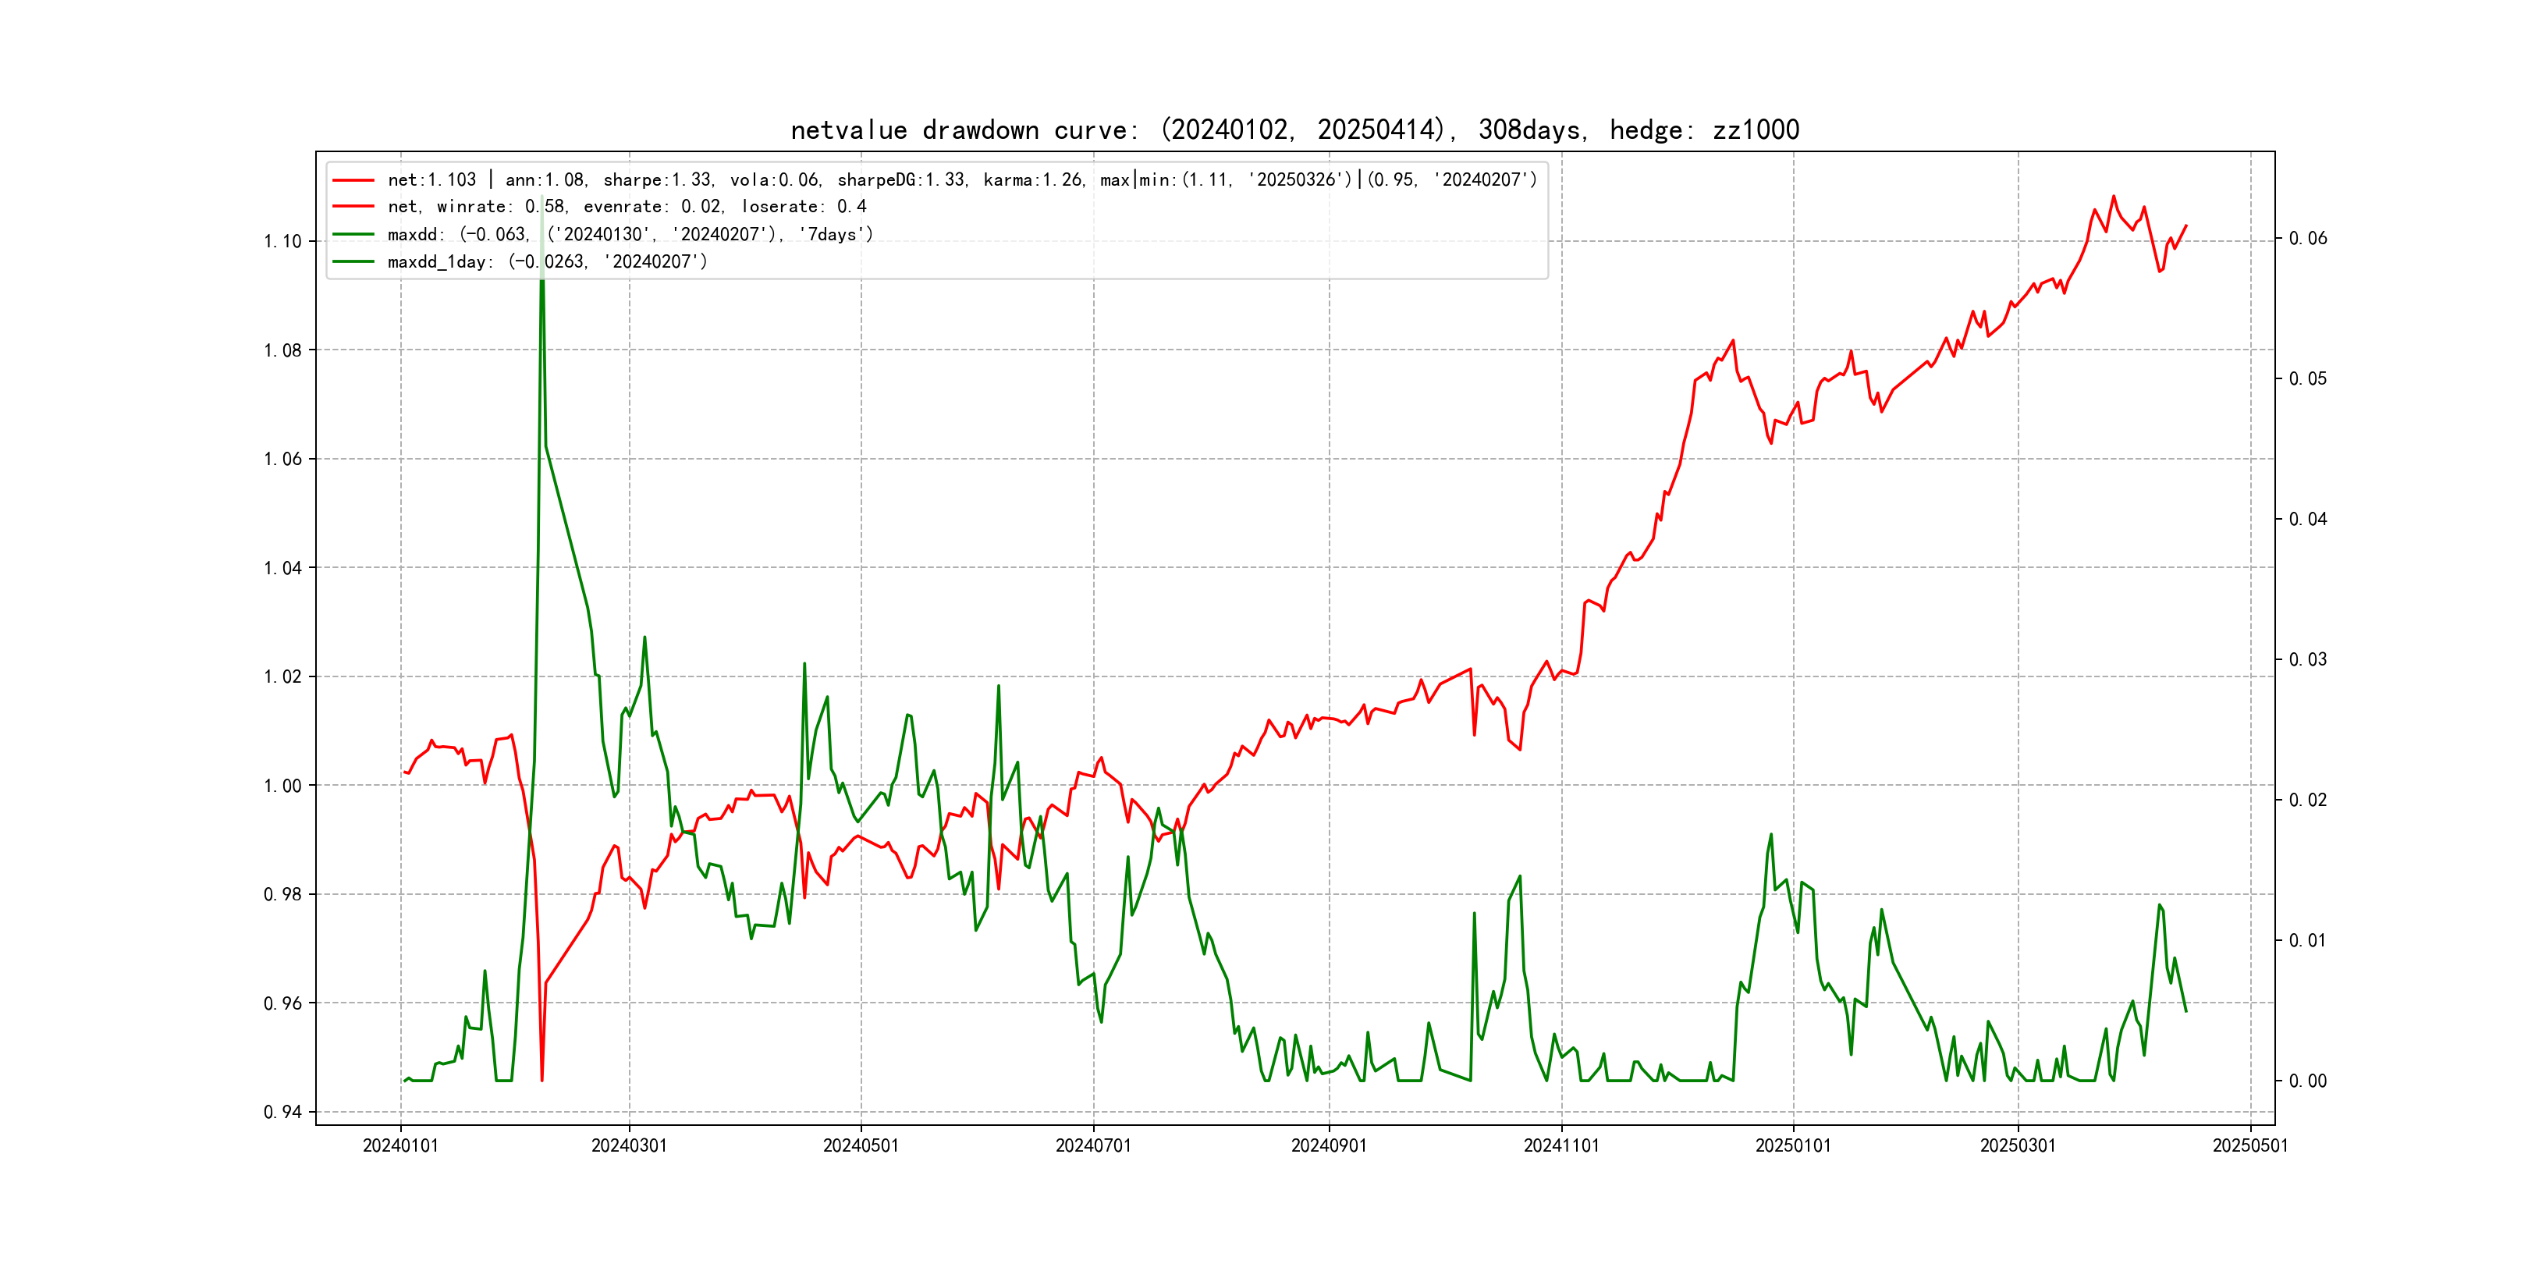
Task: Click the red swatch beside winrate legend entry
Action: click(353, 207)
